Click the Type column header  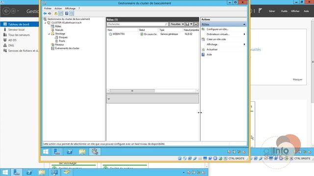tap(170, 30)
